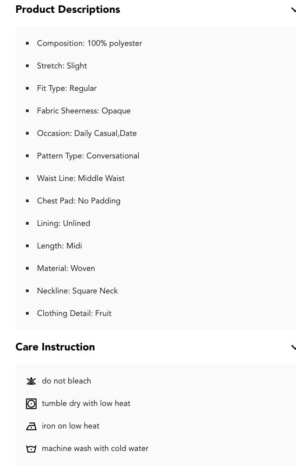Click the do not bleach icon
The width and height of the screenshot is (296, 466).
click(x=31, y=381)
